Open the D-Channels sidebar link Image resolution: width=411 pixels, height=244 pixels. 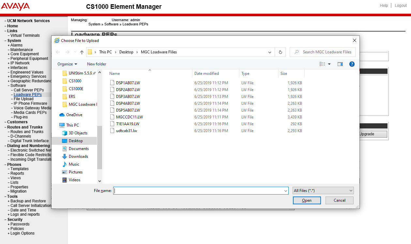coord(21,136)
